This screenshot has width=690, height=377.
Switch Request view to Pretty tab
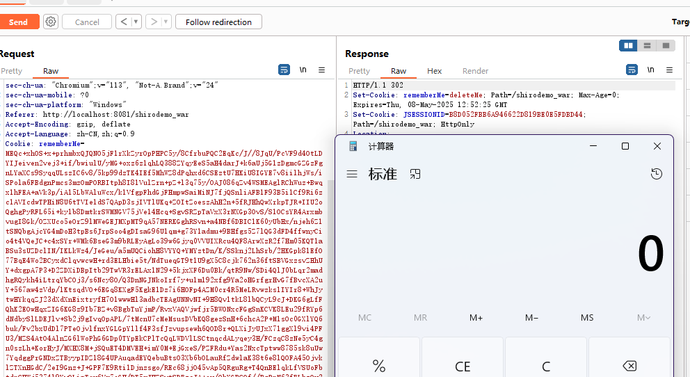[11, 71]
